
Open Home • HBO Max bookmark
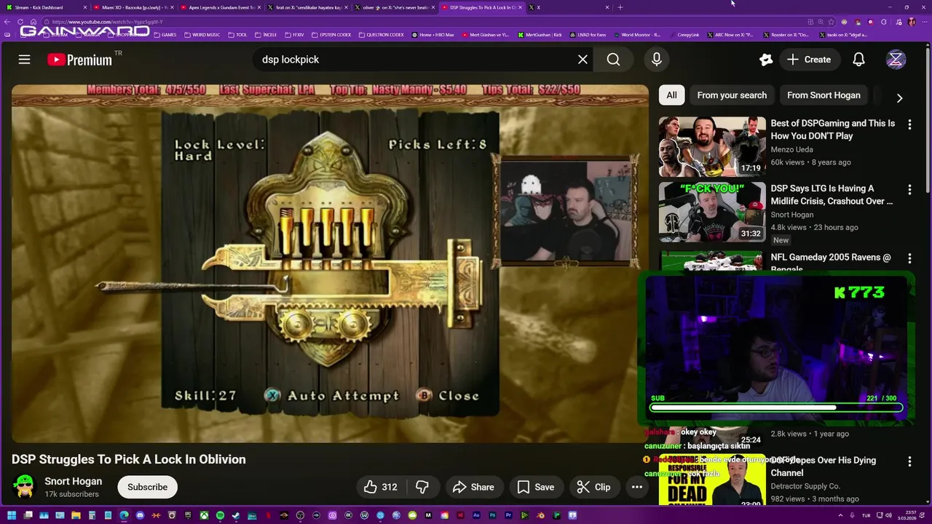pos(433,34)
